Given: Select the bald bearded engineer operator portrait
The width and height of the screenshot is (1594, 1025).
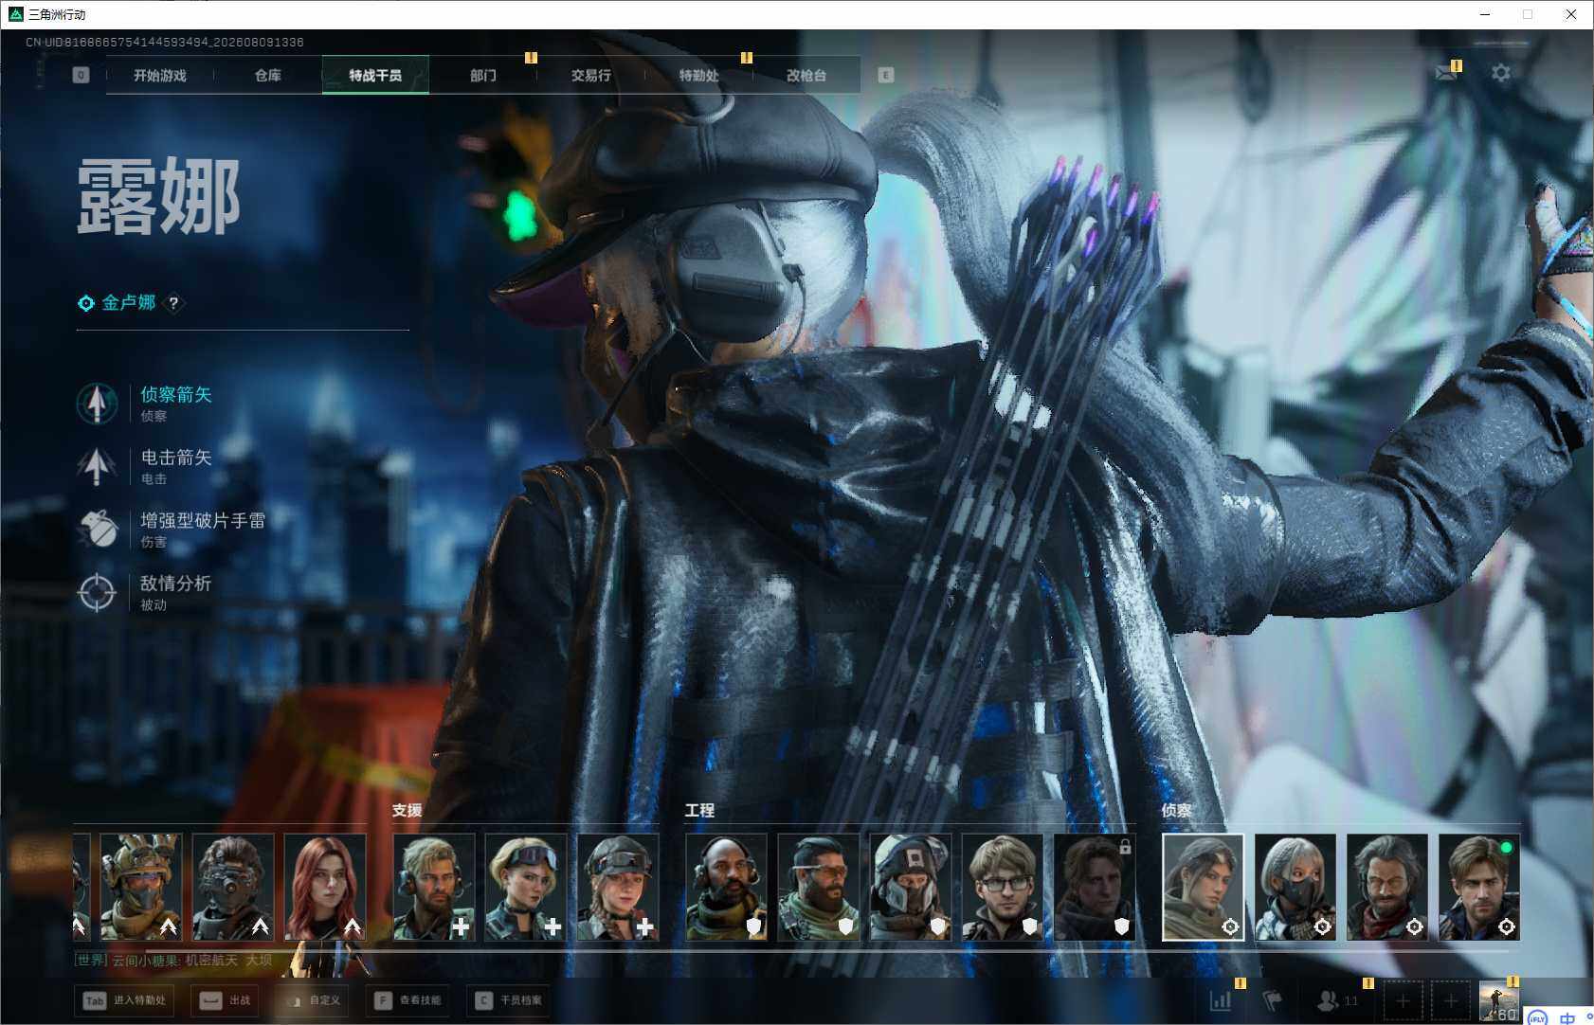Looking at the screenshot, I should click(727, 887).
